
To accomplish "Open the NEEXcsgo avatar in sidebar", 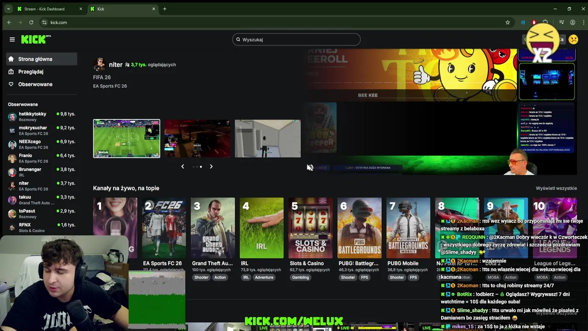I will [12, 144].
